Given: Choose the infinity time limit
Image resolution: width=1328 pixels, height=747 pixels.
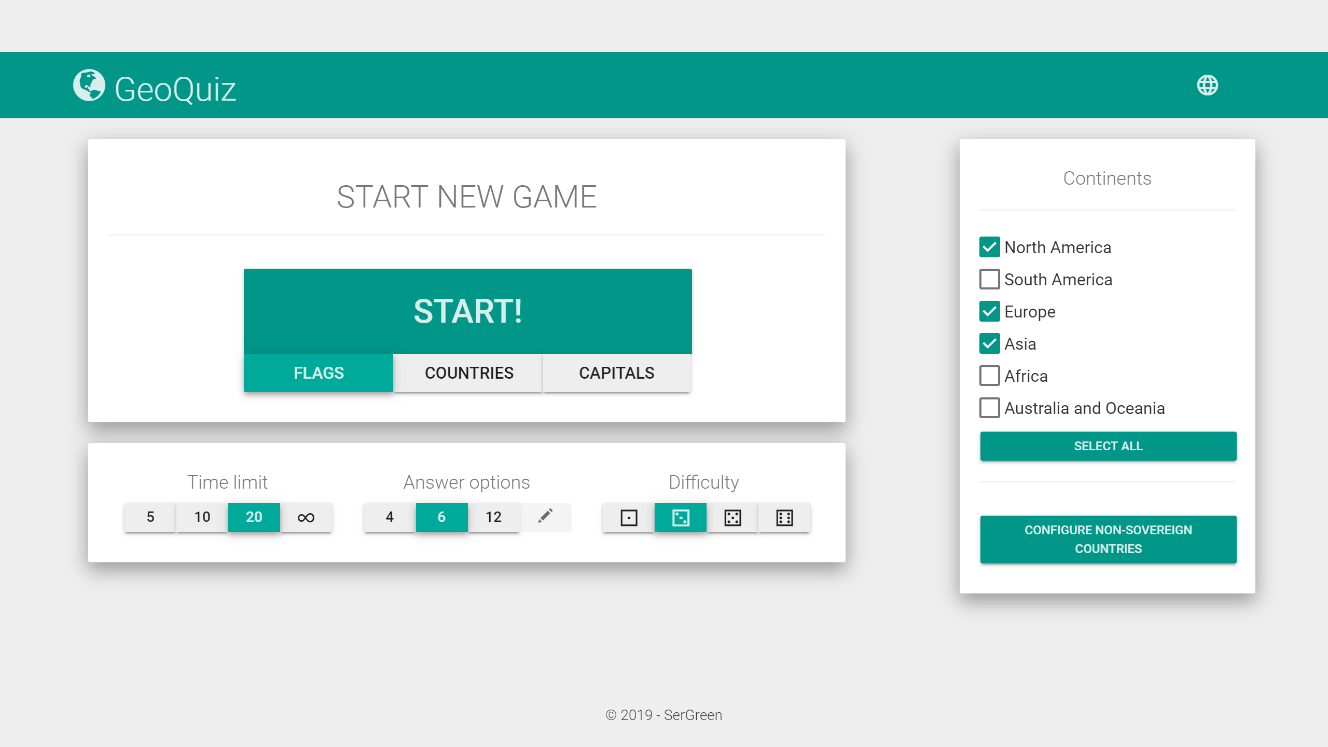Looking at the screenshot, I should (x=306, y=517).
